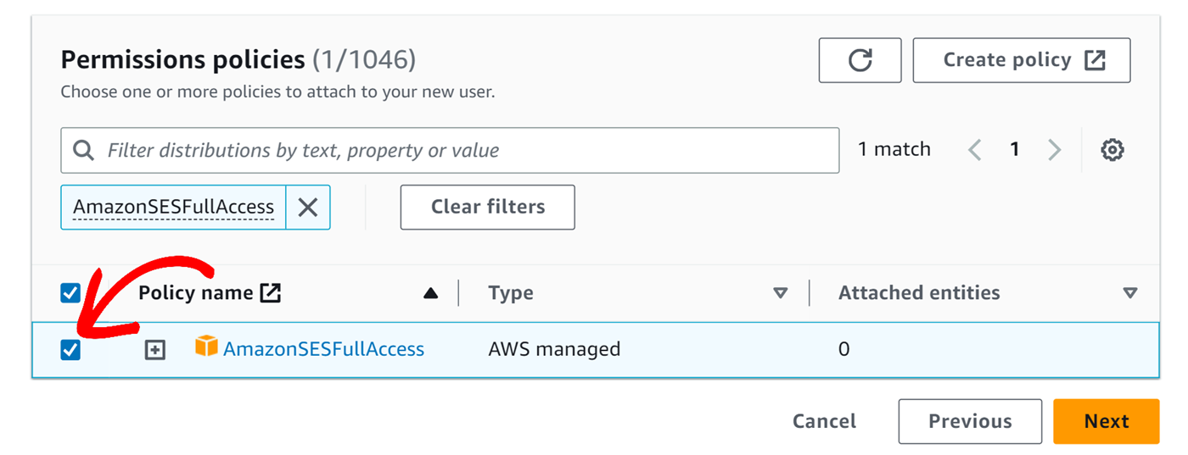Click the Type column header label
The height and width of the screenshot is (455, 1188).
point(511,293)
